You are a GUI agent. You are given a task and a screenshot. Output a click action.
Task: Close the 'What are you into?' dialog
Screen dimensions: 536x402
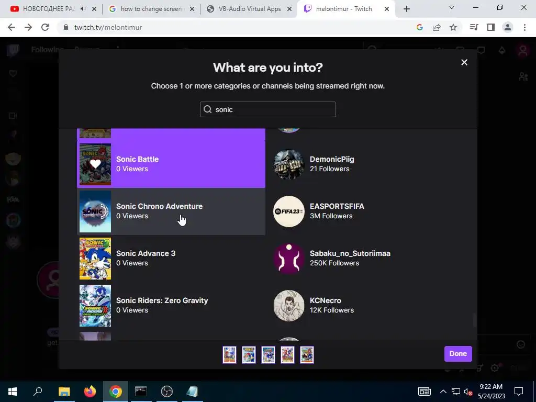coord(464,63)
